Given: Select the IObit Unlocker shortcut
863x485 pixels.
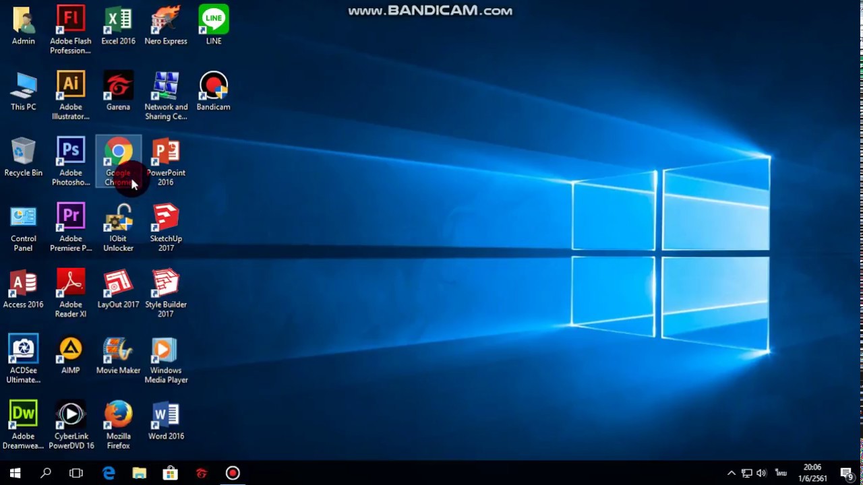Looking at the screenshot, I should click(118, 228).
